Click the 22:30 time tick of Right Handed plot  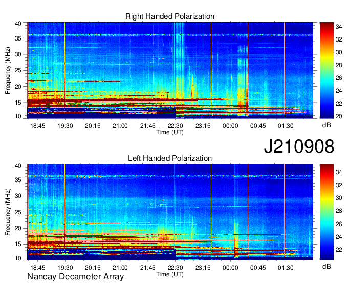(x=176, y=126)
